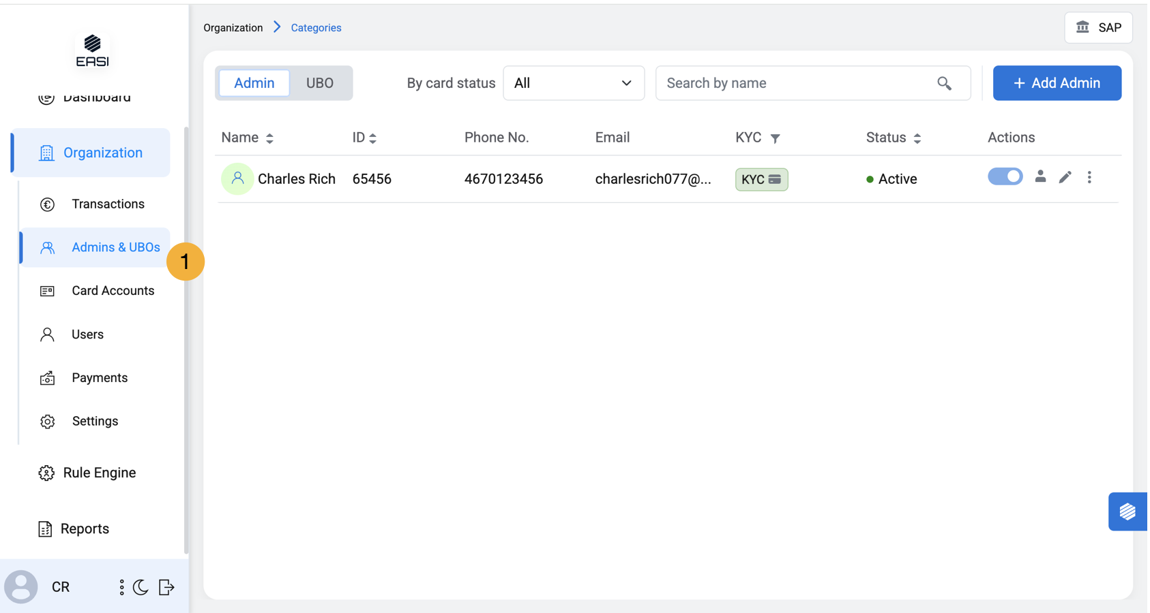The image size is (1150, 613).
Task: Switch to the UBO tab
Action: coord(319,83)
